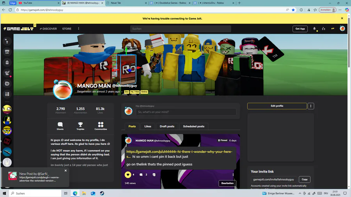This screenshot has width=351, height=197.
Task: Refresh the page in the browser
Action: [x=10, y=10]
